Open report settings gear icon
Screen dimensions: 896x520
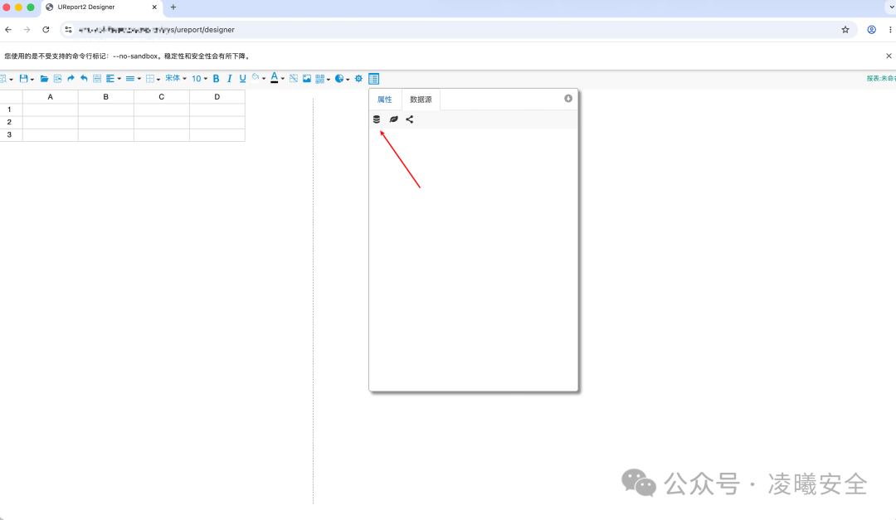(x=359, y=79)
